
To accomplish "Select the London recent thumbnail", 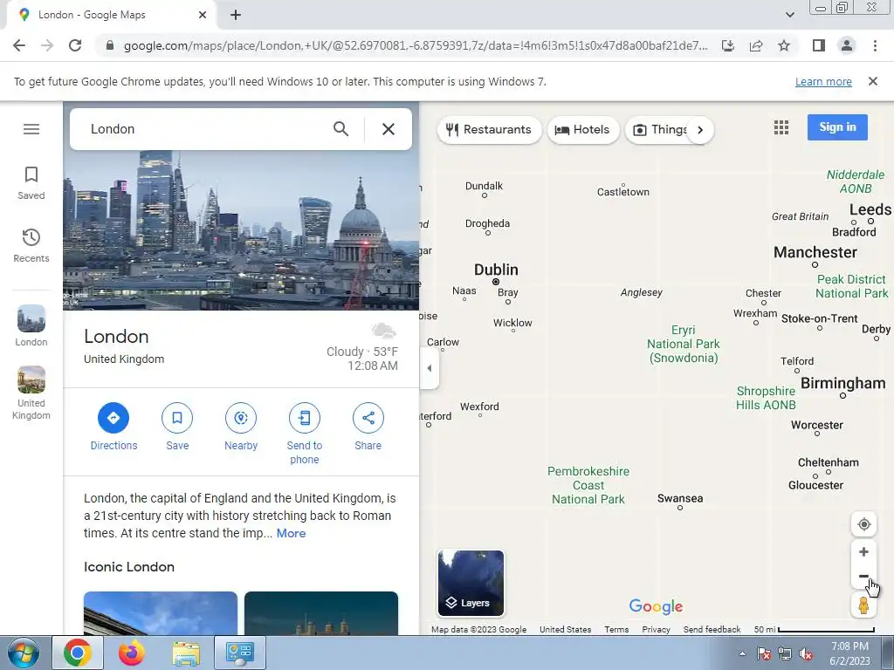I will pyautogui.click(x=31, y=326).
